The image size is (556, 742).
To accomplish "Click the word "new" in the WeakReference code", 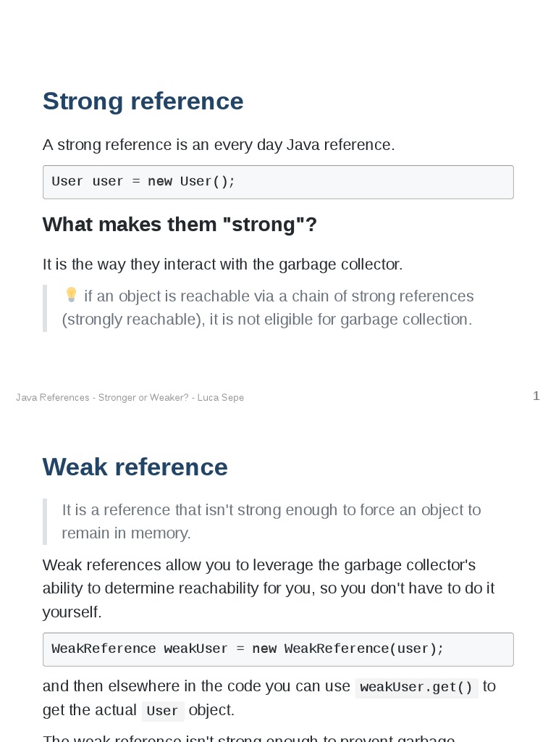I will click(x=264, y=649).
